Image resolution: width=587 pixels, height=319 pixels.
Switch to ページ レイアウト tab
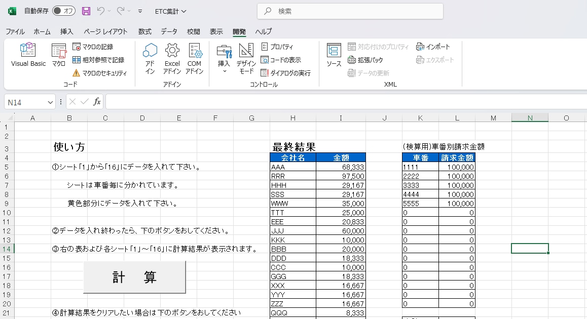[105, 32]
